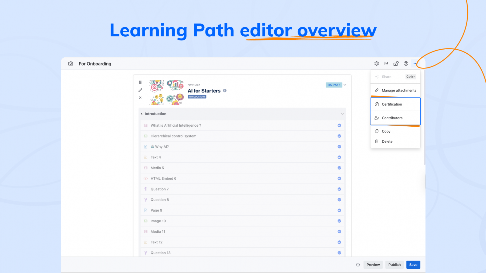Click the unlock padlock icon
Viewport: 486px width, 273px height.
point(396,64)
